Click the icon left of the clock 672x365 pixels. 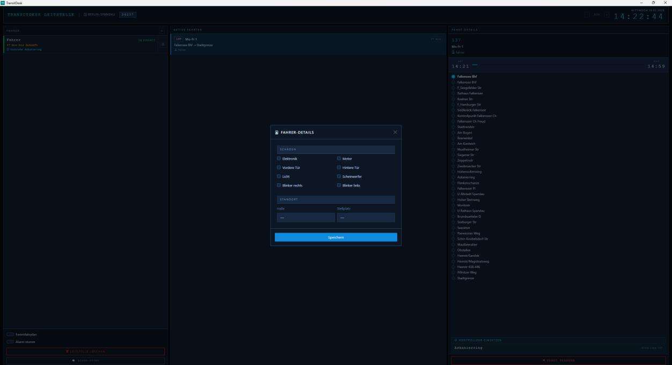tap(607, 14)
